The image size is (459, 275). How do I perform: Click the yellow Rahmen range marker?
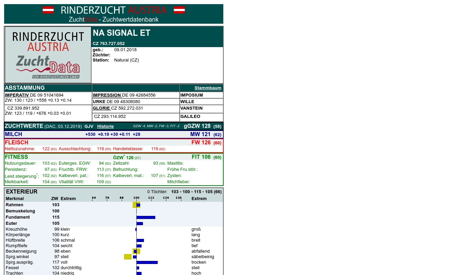coord(134,205)
